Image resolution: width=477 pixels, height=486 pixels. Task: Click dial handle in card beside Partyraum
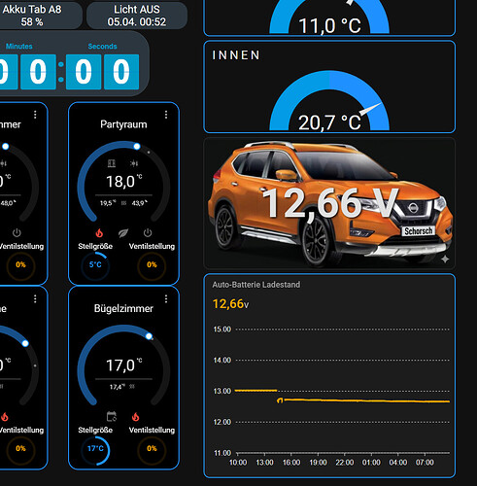[6, 147]
